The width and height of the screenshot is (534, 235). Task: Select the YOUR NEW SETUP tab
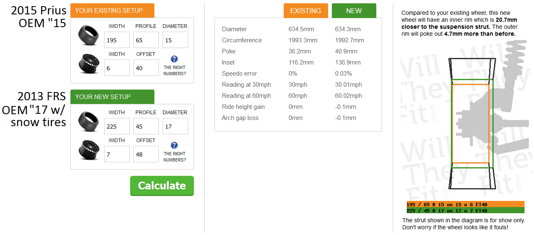(112, 97)
